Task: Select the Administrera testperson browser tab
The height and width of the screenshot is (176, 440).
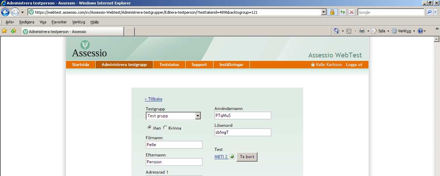Action: [x=72, y=31]
